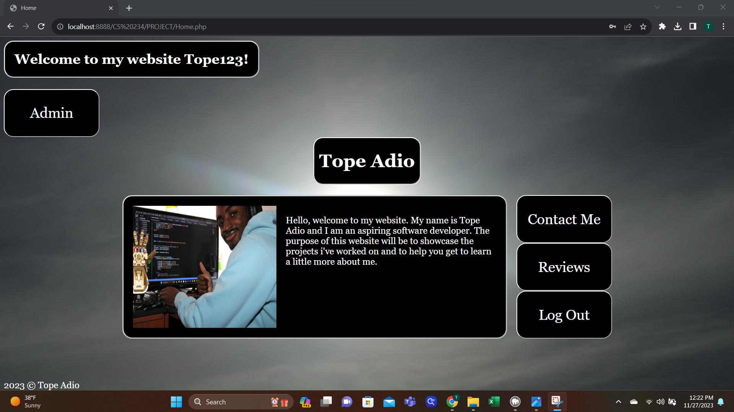734x412 pixels.
Task: Close the Home tab
Action: pyautogui.click(x=111, y=8)
